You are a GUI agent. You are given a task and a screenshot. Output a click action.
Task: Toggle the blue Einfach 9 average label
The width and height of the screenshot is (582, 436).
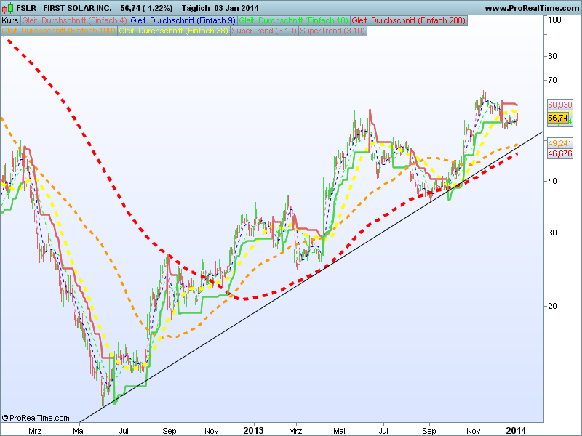(183, 21)
